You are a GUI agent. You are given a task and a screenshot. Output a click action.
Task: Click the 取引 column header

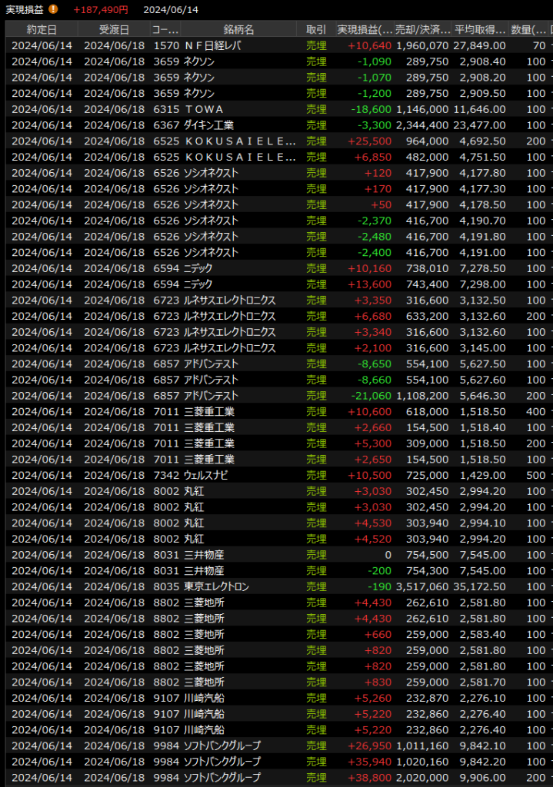[x=316, y=30]
